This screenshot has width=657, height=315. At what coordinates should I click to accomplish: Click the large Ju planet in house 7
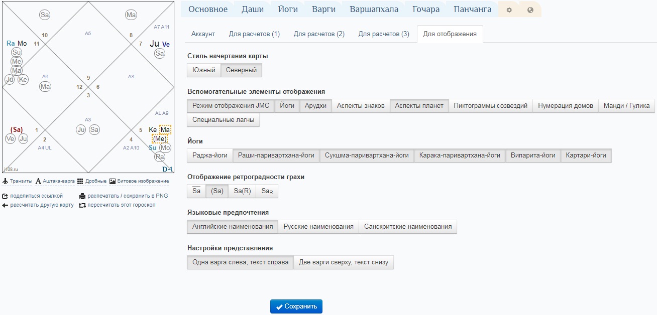point(154,44)
